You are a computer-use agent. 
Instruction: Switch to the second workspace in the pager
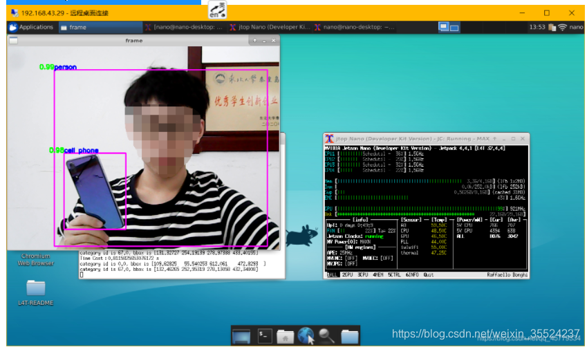coord(454,28)
